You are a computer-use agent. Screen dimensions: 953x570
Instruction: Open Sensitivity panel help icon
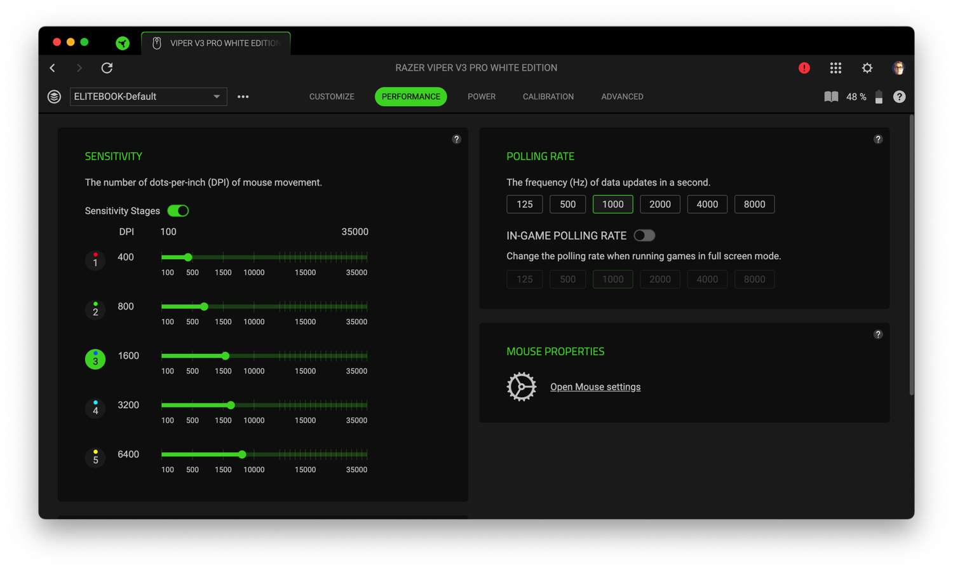tap(456, 139)
